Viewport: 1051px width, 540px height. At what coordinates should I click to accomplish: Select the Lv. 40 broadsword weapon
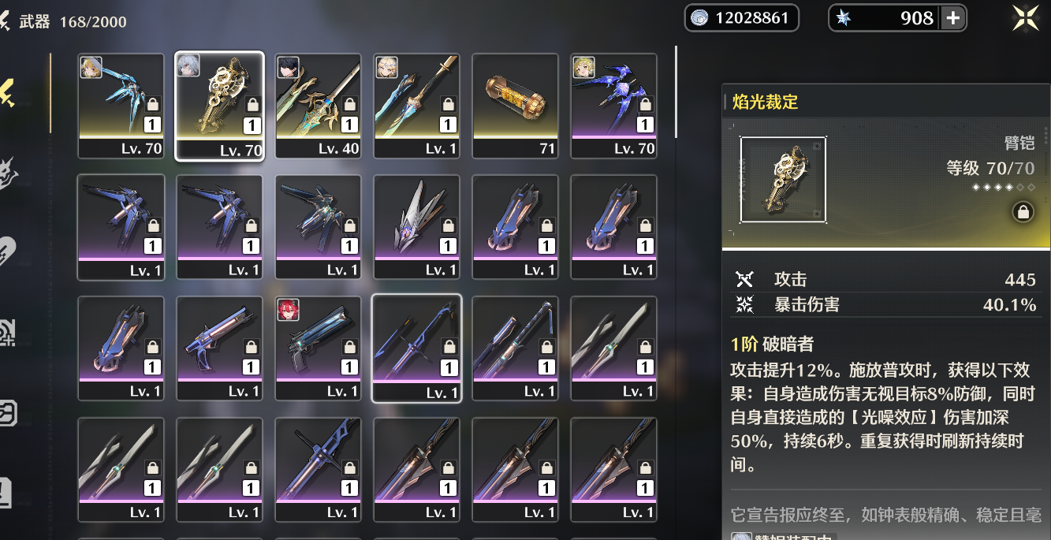[319, 106]
